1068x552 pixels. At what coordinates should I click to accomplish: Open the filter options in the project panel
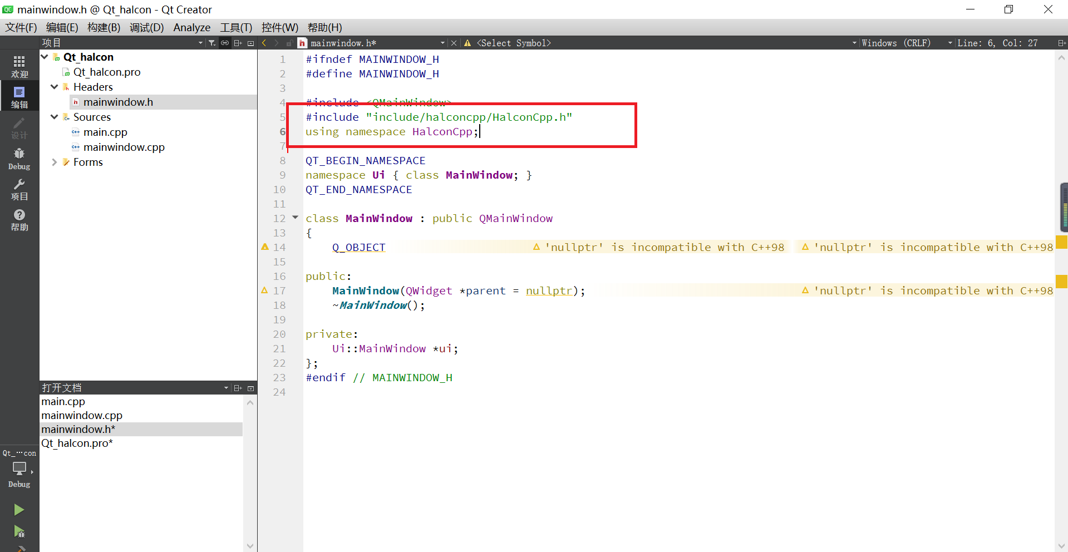click(212, 42)
